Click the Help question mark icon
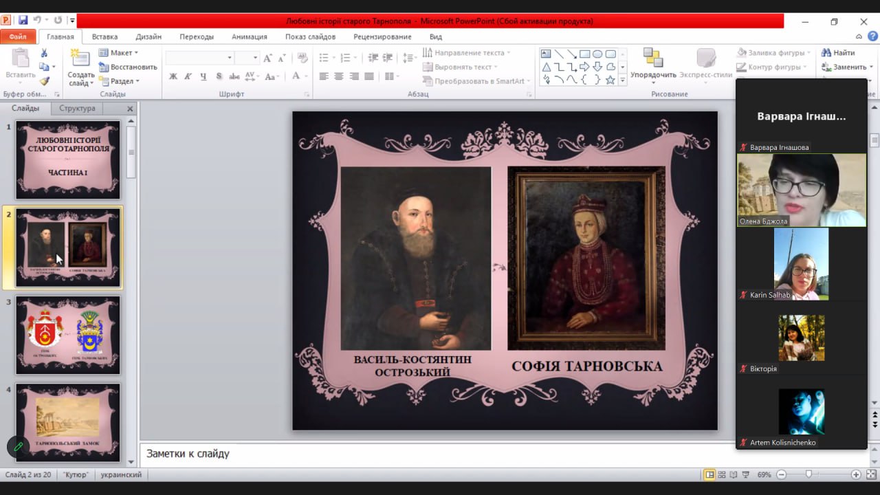880x495 pixels. point(872,36)
